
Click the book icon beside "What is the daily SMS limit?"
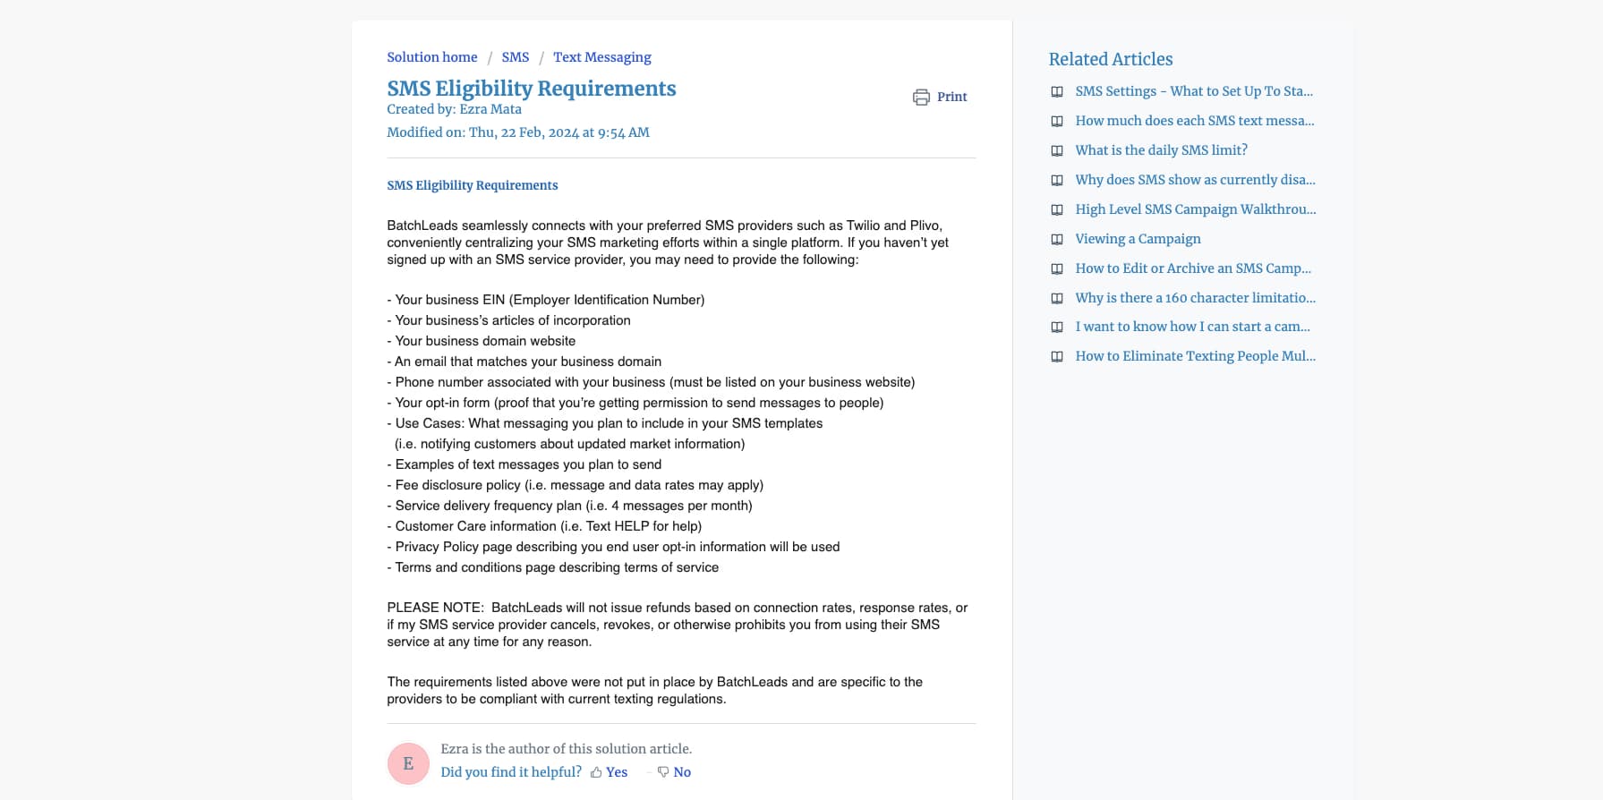pos(1057,150)
